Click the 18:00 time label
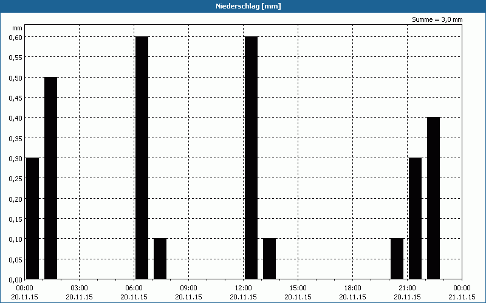The width and height of the screenshot is (486, 303). click(x=353, y=288)
